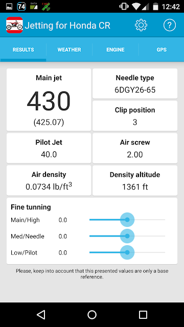Image resolution: width=184 pixels, height=327 pixels.
Task: Click the Low/Pilot slider handle
Action: [127, 252]
